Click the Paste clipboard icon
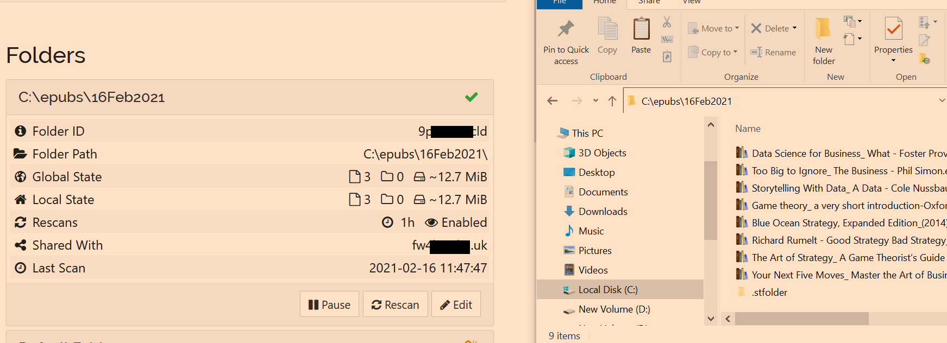 (641, 29)
